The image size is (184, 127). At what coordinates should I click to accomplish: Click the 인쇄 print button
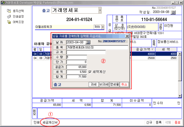(36, 122)
